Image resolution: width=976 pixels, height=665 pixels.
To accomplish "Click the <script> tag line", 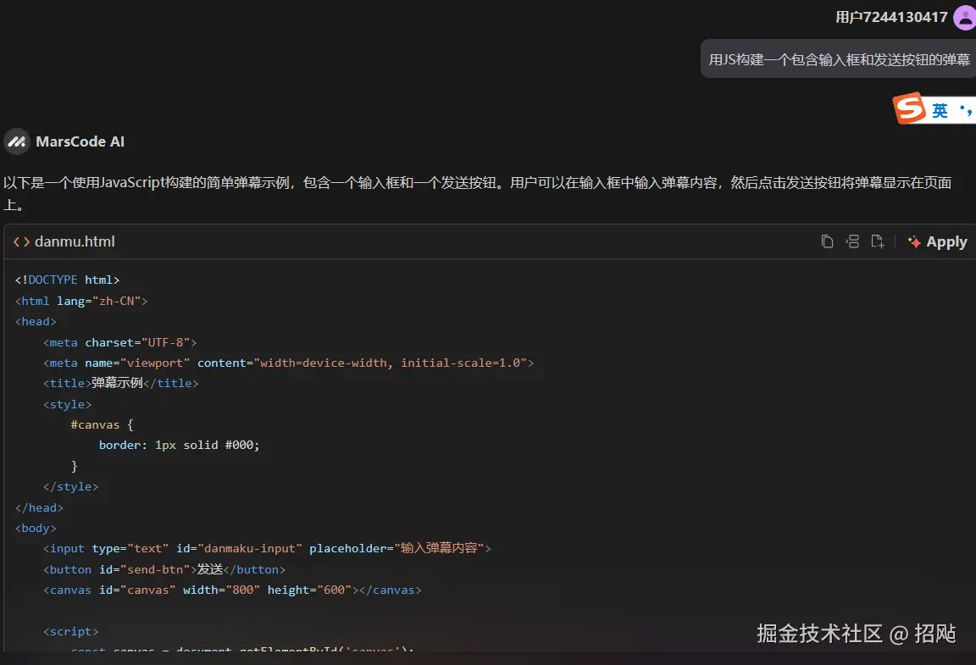I will [71, 631].
